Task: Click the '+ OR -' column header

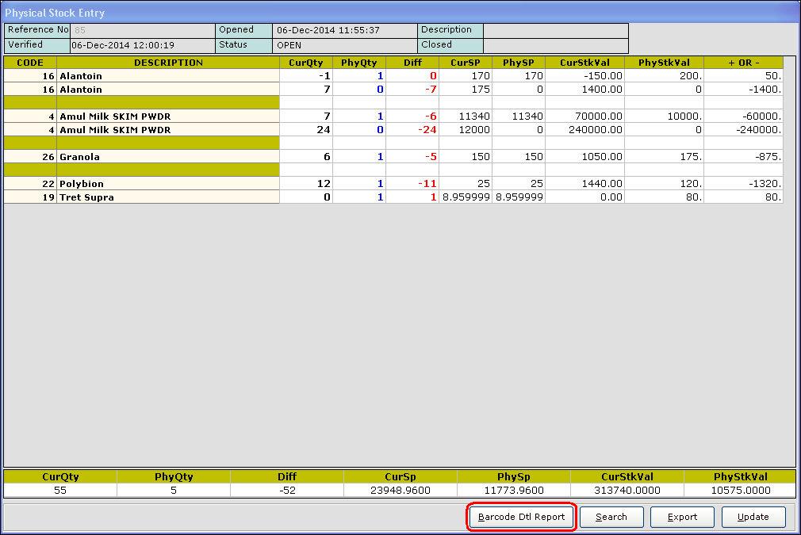Action: pos(743,63)
